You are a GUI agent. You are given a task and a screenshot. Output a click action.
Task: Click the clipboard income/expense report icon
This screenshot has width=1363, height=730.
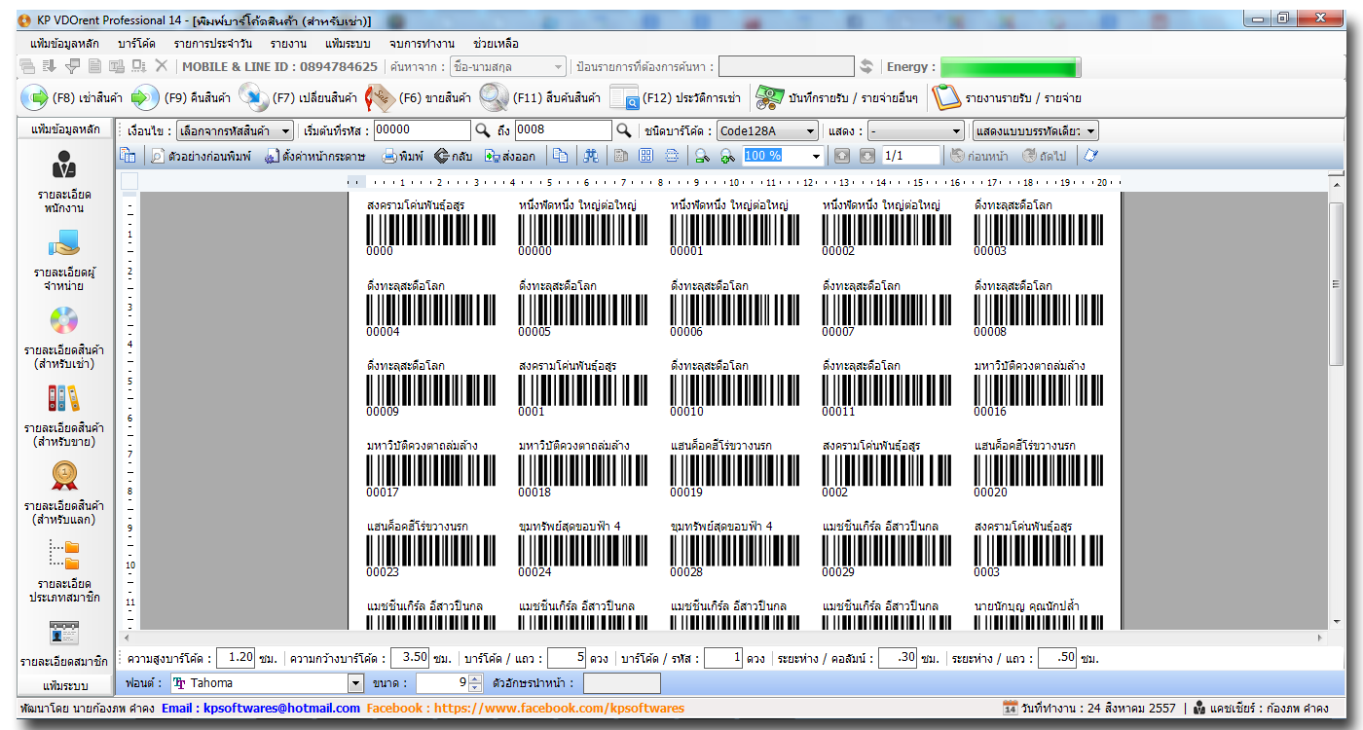[945, 97]
